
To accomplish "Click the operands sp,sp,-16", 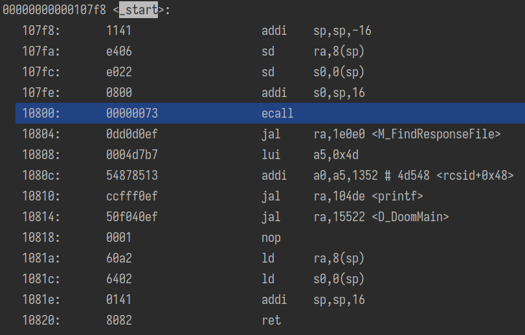I will (x=342, y=30).
